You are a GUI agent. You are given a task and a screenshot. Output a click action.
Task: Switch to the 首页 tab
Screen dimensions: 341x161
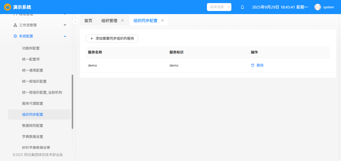point(88,21)
